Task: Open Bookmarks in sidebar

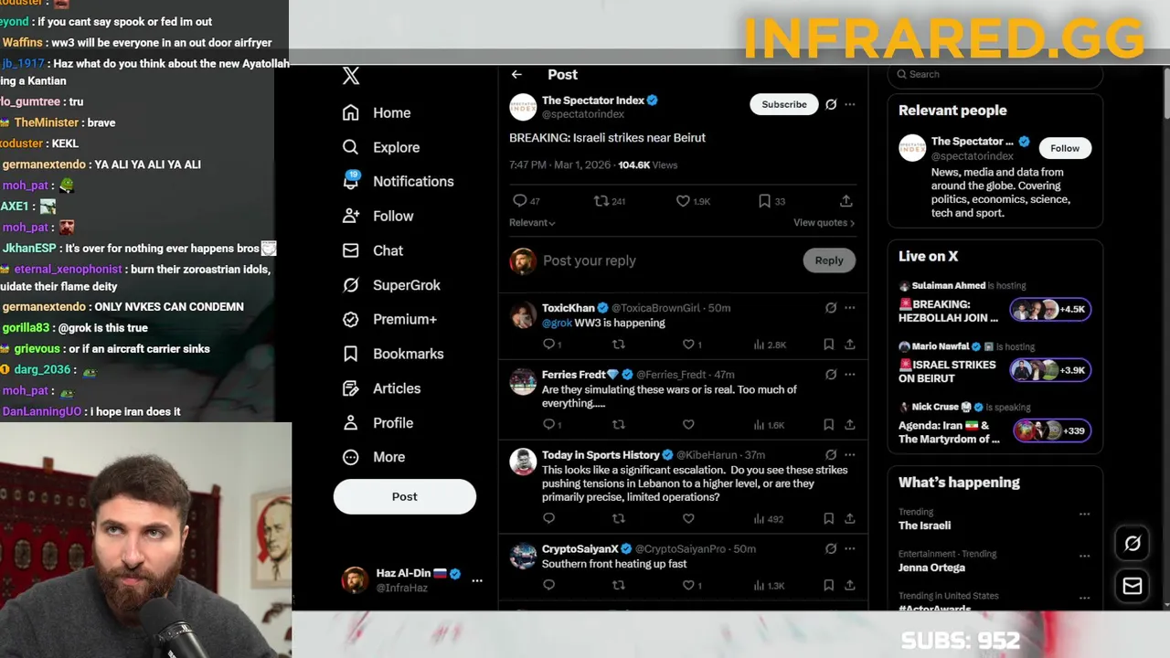Action: [x=393, y=354]
